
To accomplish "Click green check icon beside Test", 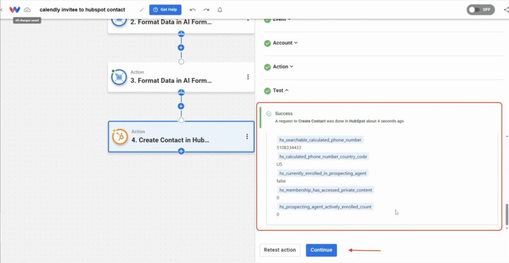I will point(267,91).
